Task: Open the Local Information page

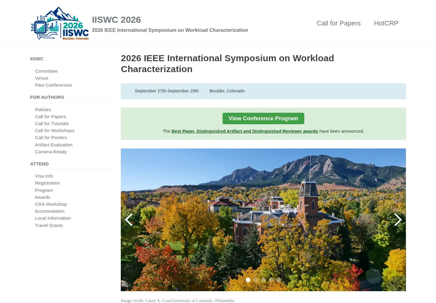Action: coord(53,218)
